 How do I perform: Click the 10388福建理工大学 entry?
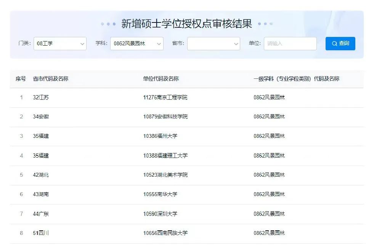point(165,156)
